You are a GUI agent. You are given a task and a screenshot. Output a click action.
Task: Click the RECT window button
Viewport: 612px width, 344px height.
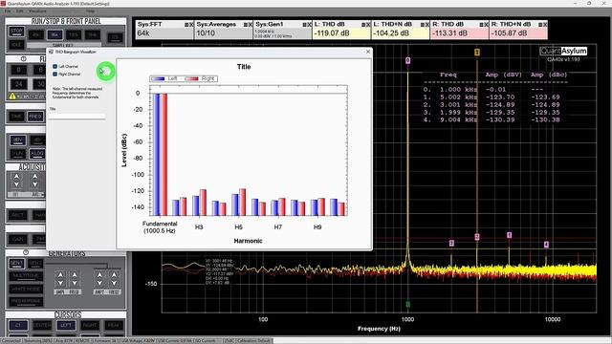point(18,216)
